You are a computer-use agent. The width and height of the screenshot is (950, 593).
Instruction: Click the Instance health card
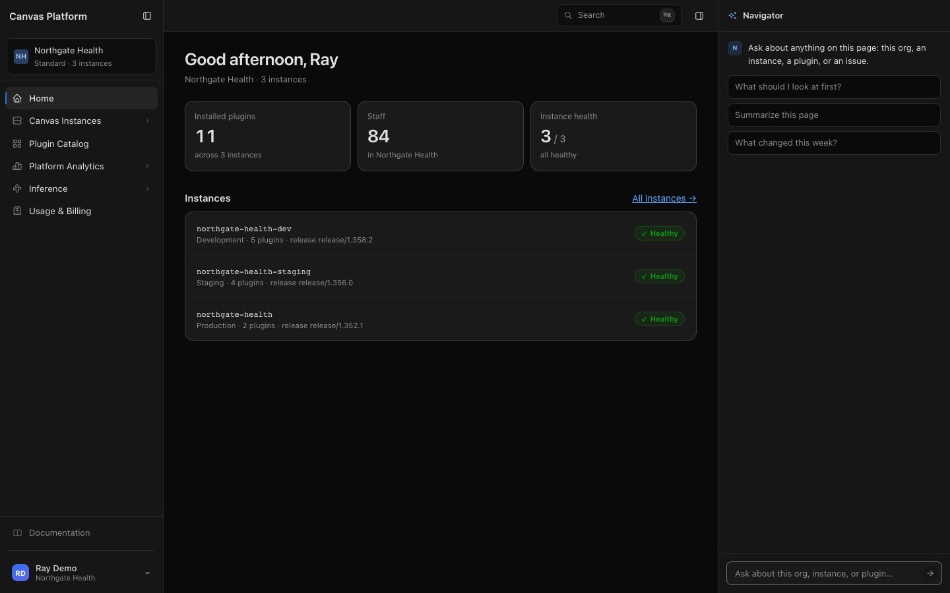click(614, 136)
